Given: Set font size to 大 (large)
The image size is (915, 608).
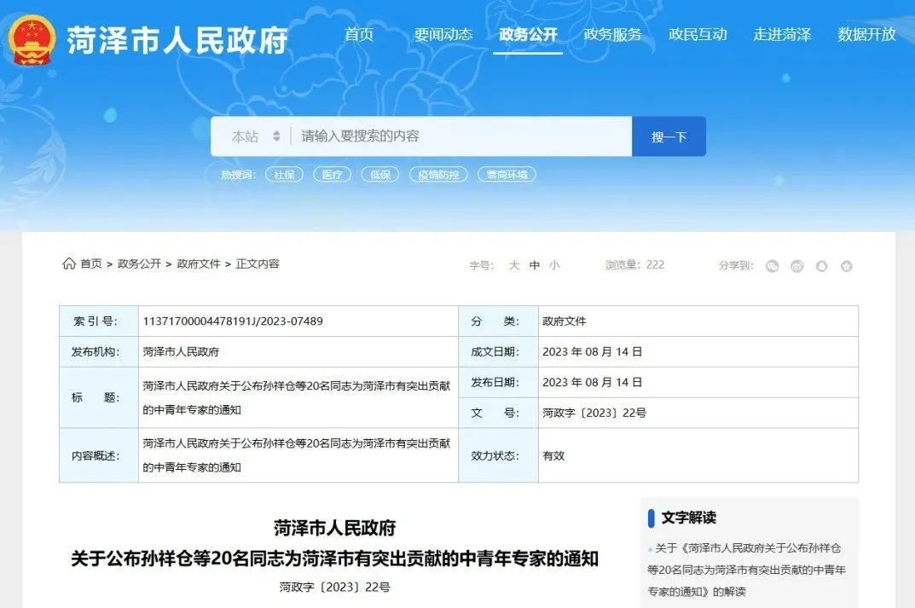Looking at the screenshot, I should pyautogui.click(x=514, y=265).
